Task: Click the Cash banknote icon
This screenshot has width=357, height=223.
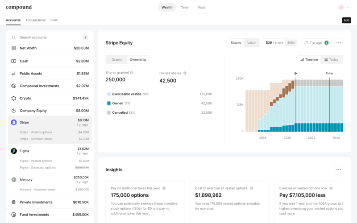Action: 14,61
